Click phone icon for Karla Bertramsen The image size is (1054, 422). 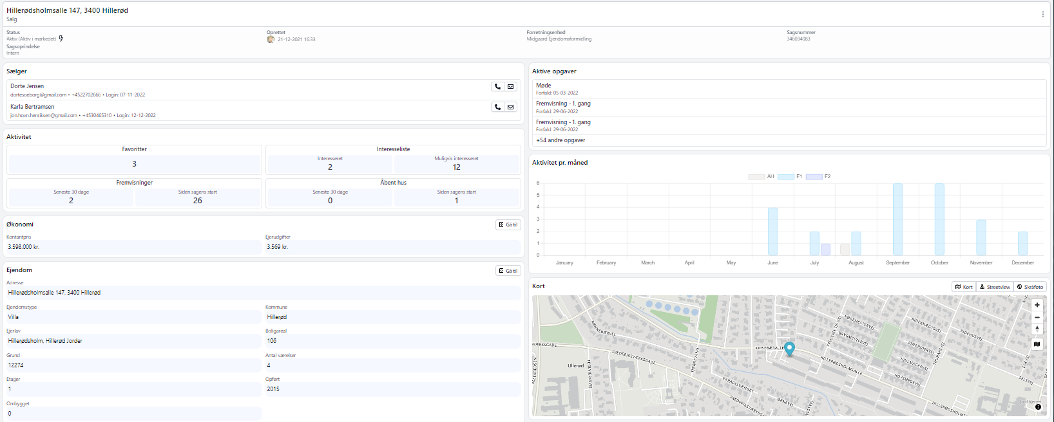(x=497, y=107)
